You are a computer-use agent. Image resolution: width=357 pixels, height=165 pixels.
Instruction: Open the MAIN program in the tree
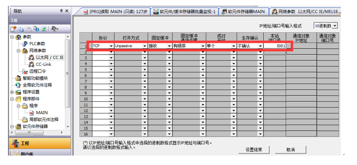tap(41, 113)
